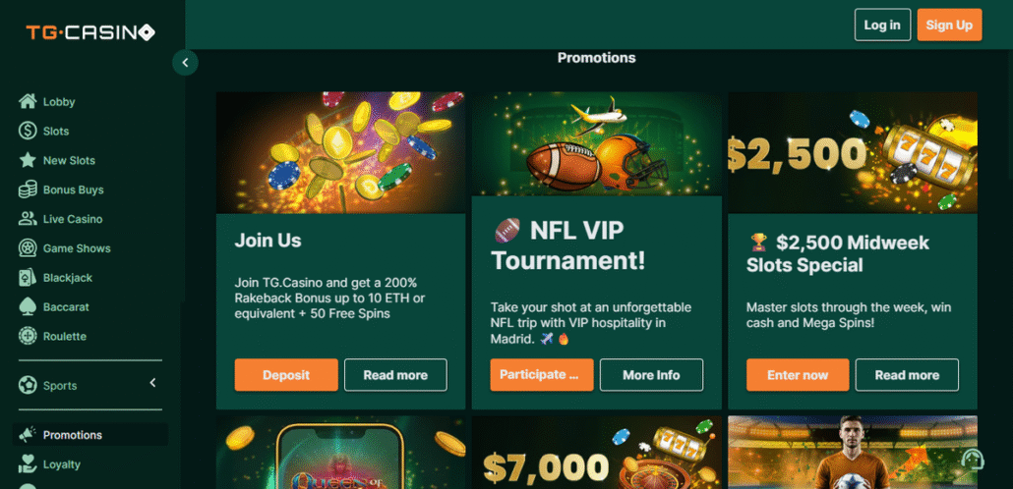Open the Game Shows wheel icon
Viewport: 1013px width, 489px height.
(x=28, y=248)
